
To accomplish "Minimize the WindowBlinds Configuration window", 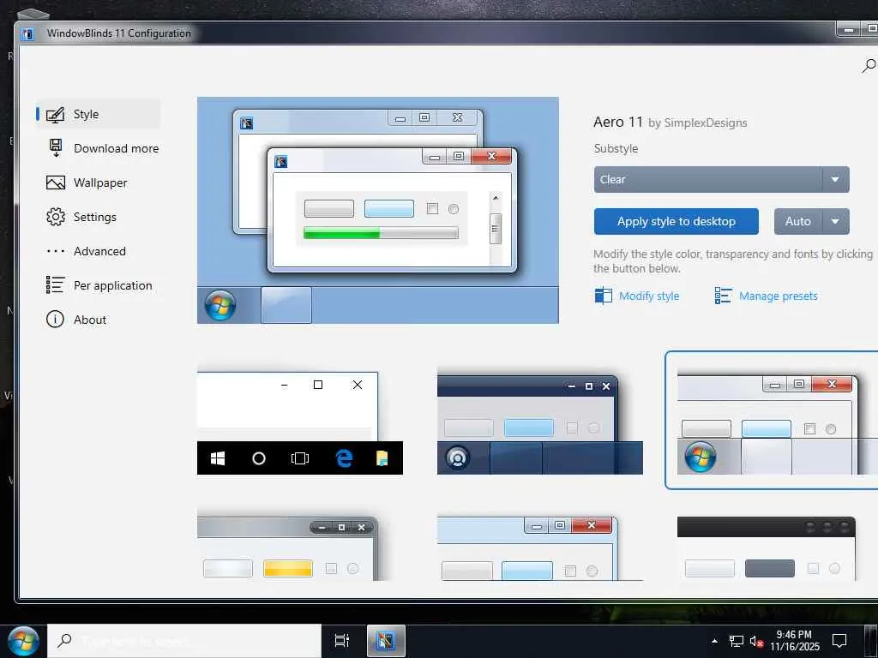I will tap(850, 30).
